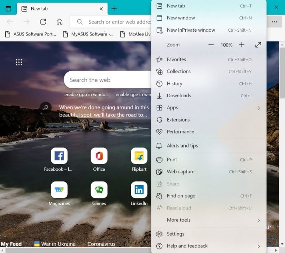Open the new tab plus button
The height and width of the screenshot is (253, 285).
114,9
